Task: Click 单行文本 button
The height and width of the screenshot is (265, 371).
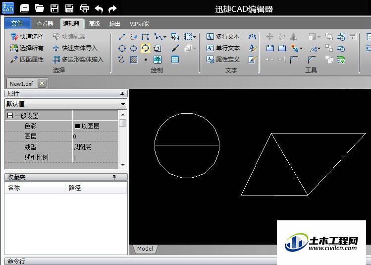Action: 223,48
